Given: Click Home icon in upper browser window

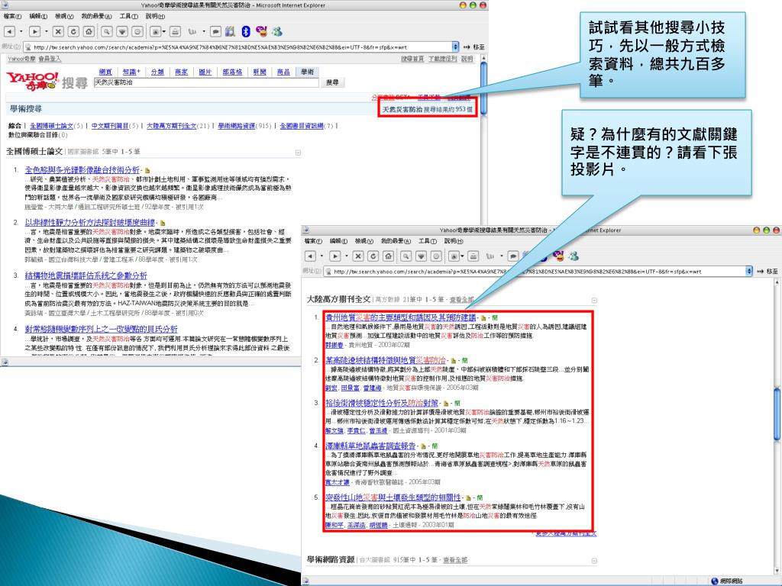Looking at the screenshot, I should 89,31.
